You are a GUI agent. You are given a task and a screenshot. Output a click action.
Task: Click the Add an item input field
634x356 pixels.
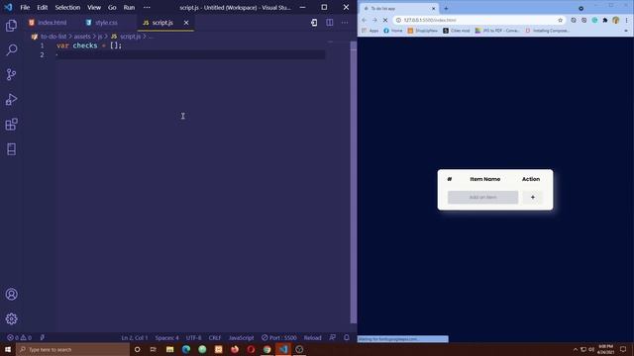point(482,197)
